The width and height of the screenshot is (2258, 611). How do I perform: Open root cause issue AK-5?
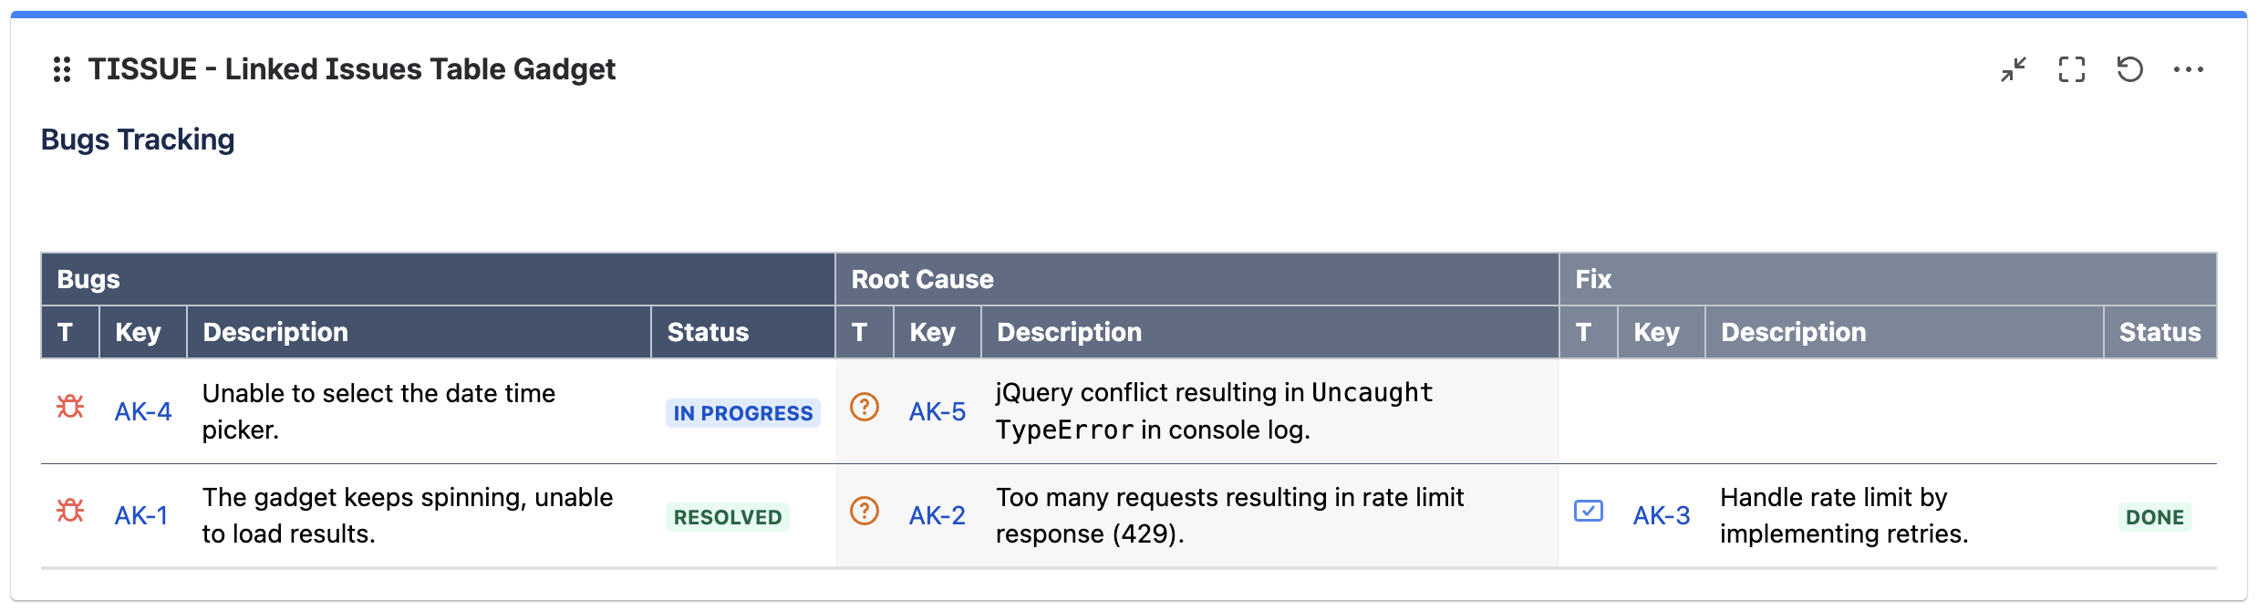(937, 412)
